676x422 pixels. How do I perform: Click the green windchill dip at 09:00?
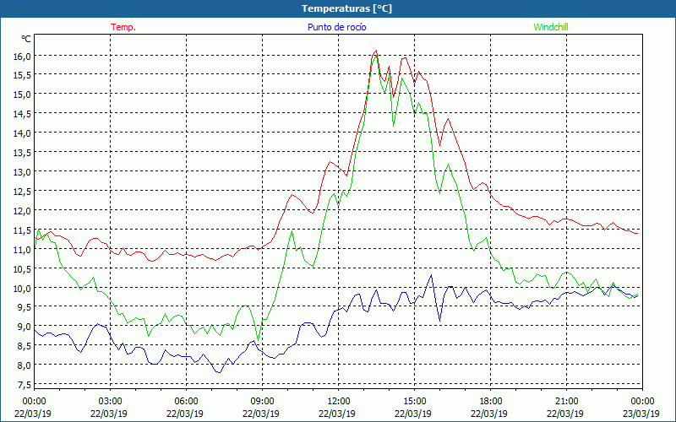(259, 339)
